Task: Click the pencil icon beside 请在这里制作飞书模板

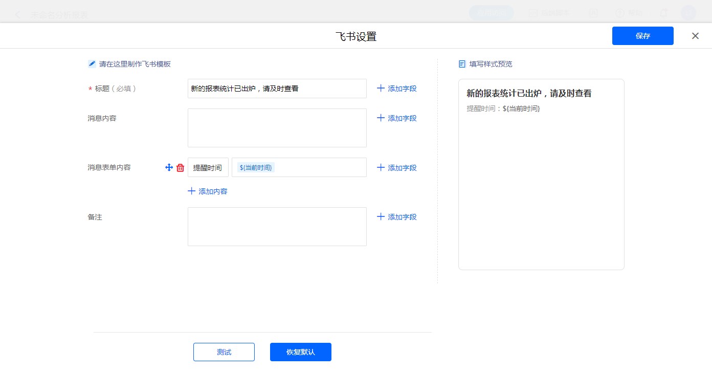Action: click(92, 64)
